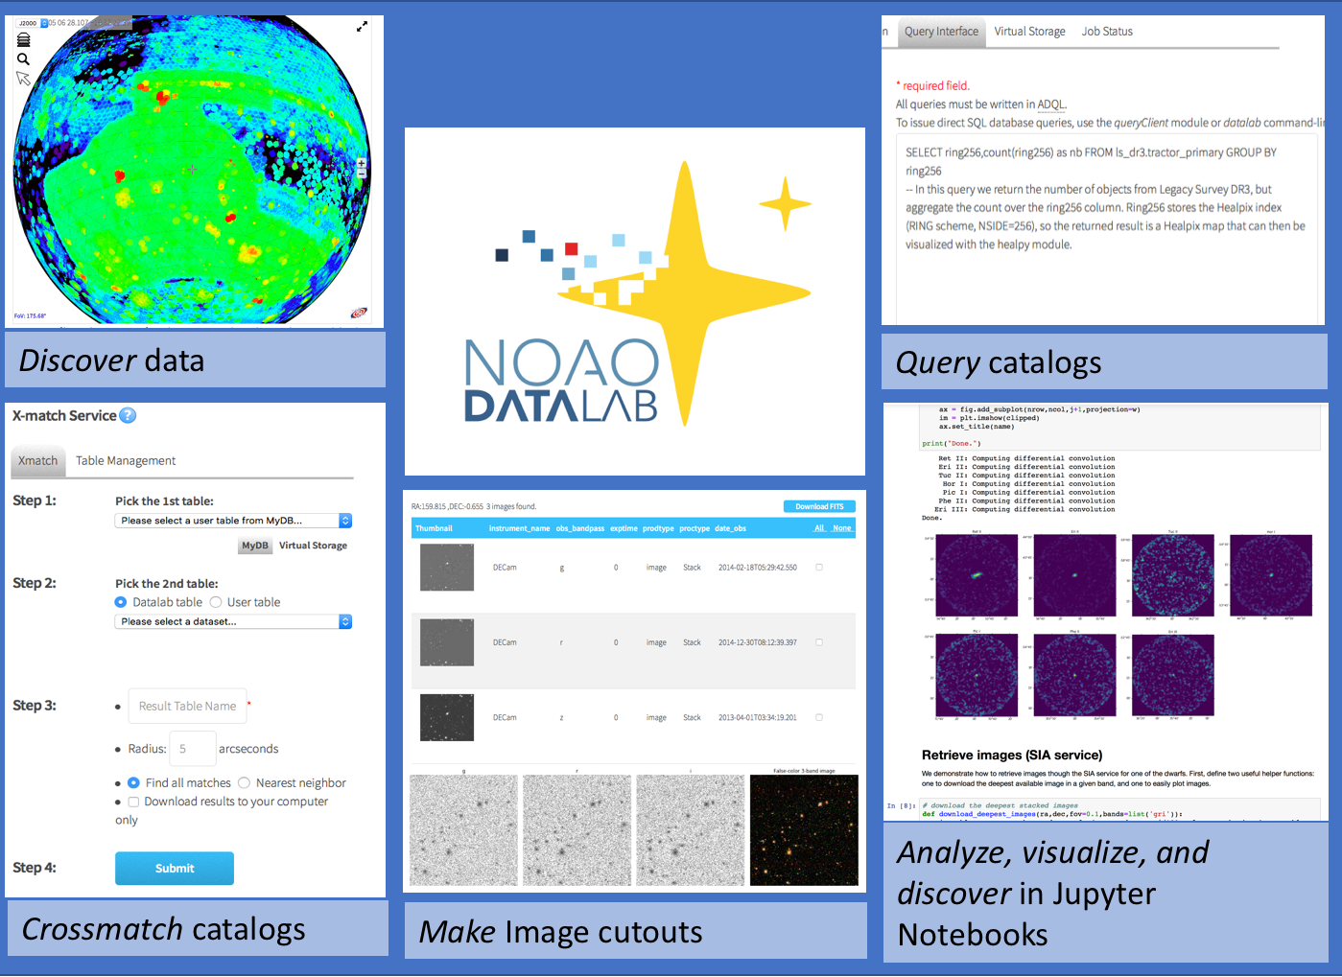Screen dimensions: 1342x977
Task: Click the 'obs_bandpass' column header
Action: [580, 528]
